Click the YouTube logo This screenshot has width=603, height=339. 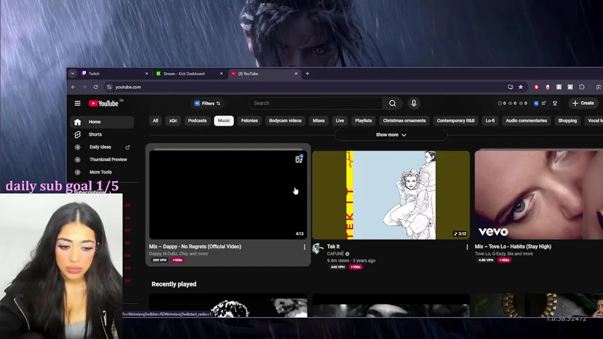point(104,103)
